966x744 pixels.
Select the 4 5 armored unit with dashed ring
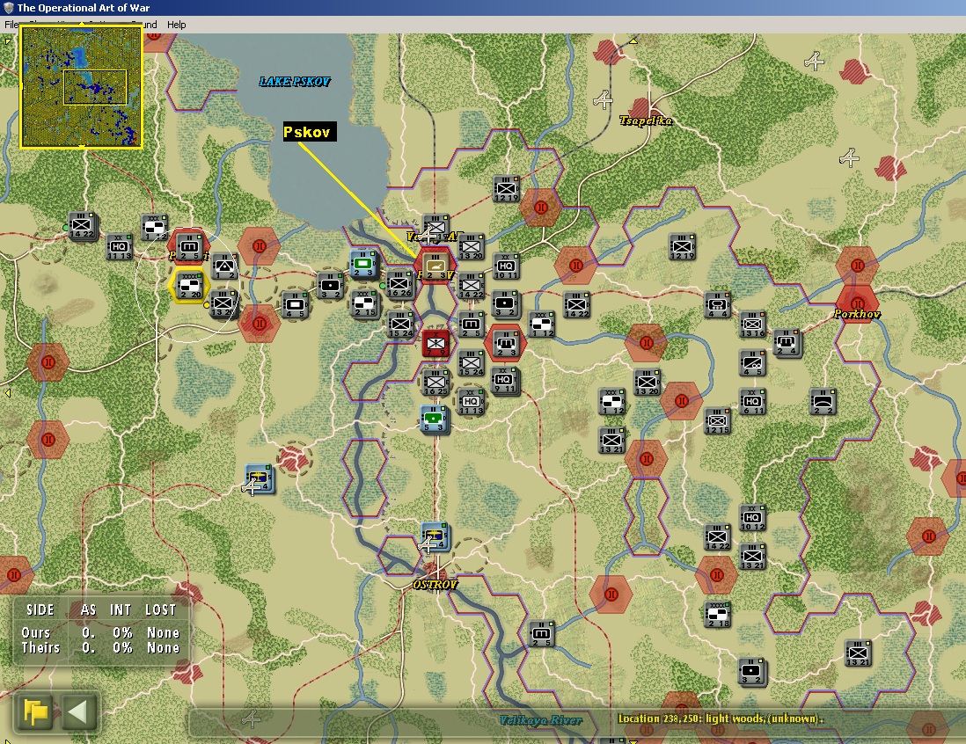point(295,305)
